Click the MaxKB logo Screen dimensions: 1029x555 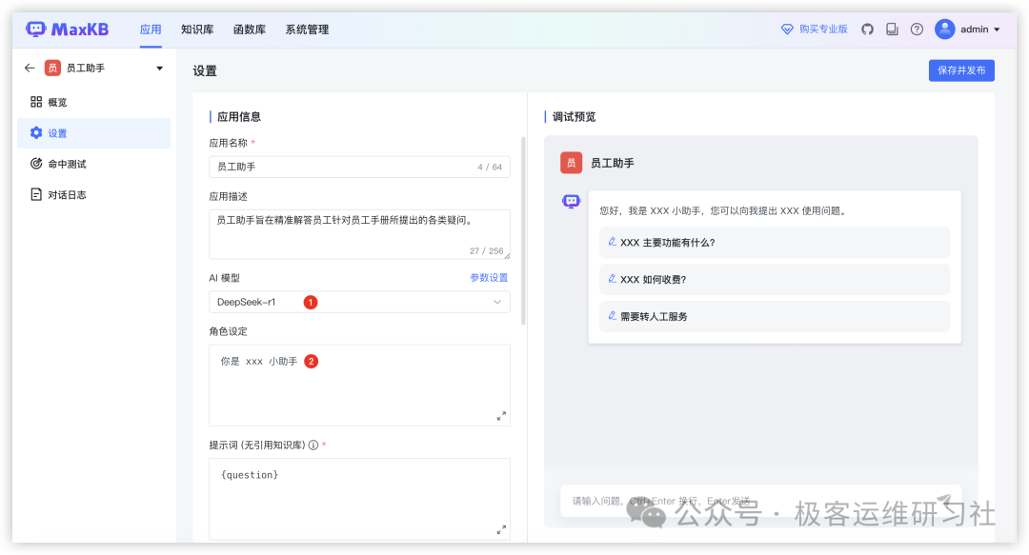click(x=67, y=30)
